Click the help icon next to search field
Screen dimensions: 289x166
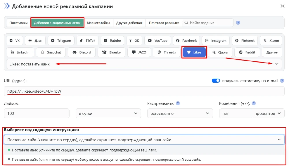[238, 23]
